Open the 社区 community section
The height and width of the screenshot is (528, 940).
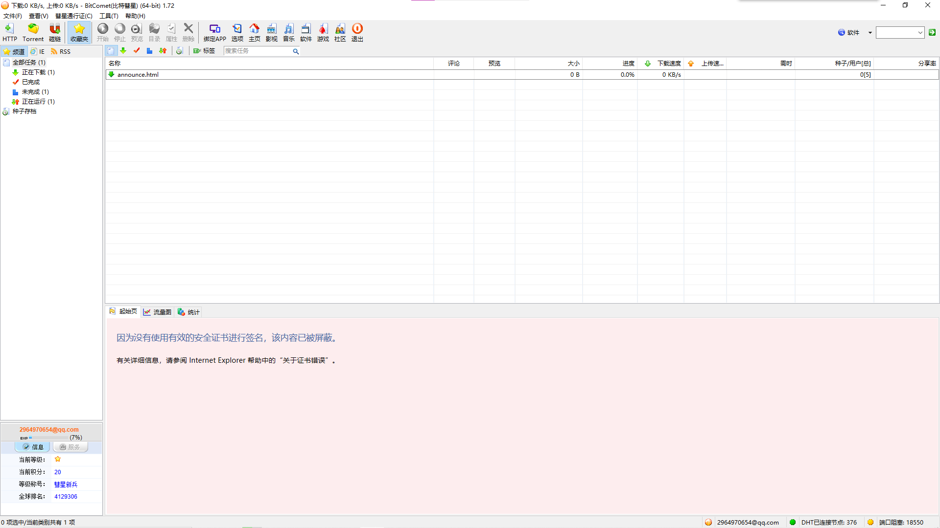click(x=340, y=32)
